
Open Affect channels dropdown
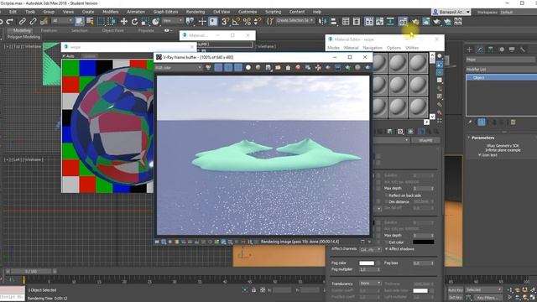pos(371,249)
